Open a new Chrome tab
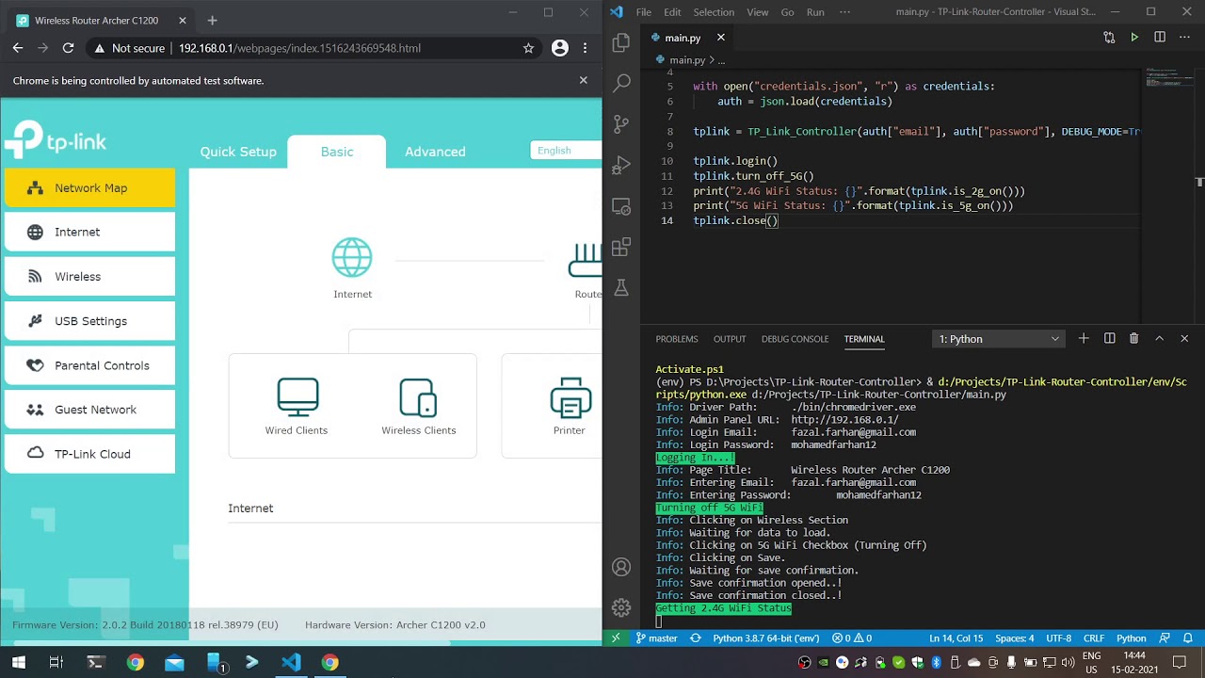Screen dimensions: 1205x678 (212, 20)
